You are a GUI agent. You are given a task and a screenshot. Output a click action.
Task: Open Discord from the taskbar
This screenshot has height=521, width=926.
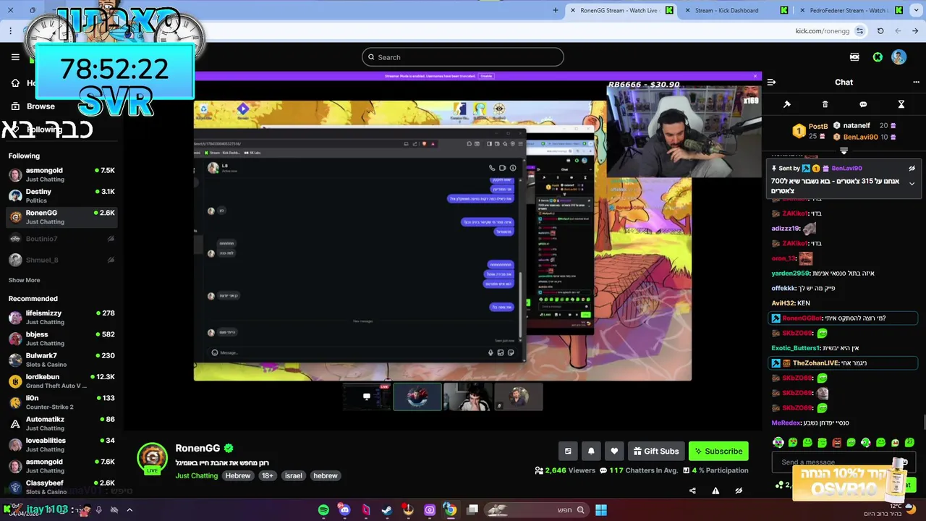click(x=344, y=510)
